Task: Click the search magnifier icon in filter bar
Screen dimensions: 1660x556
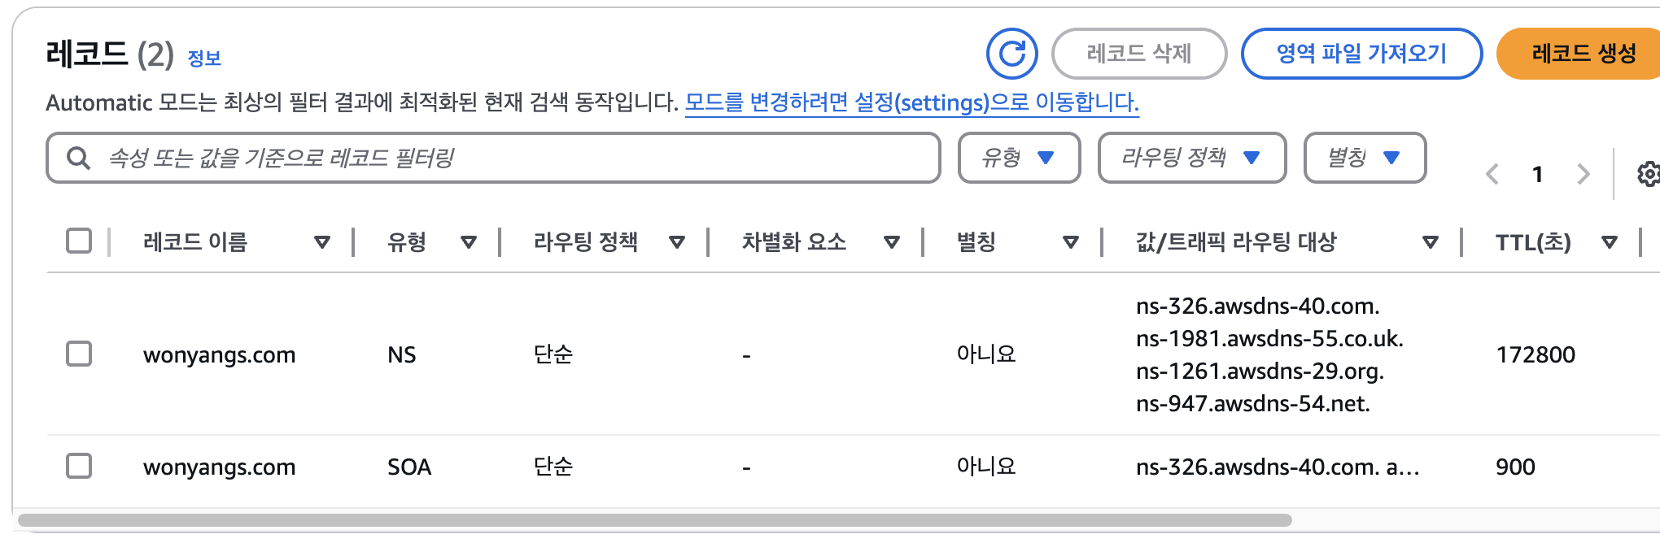Action: point(78,157)
